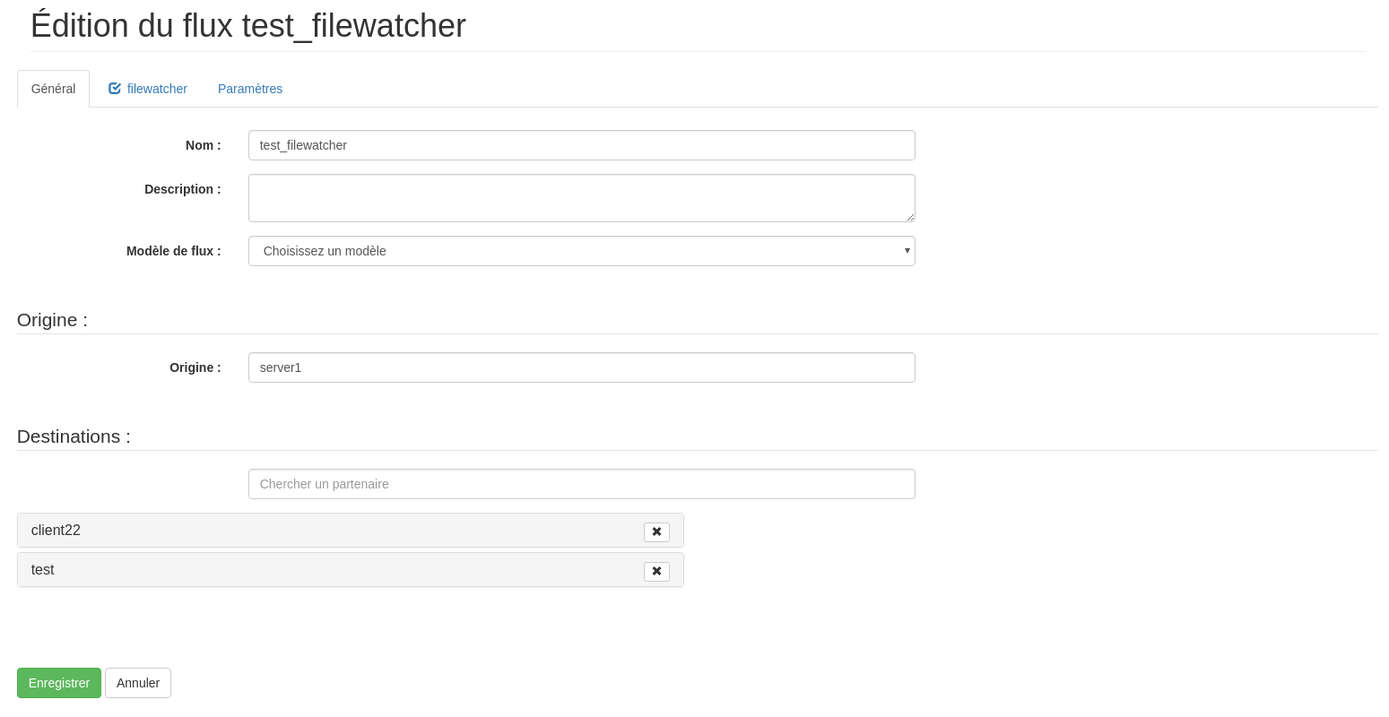The height and width of the screenshot is (717, 1389).
Task: Click the Origine field containing server1
Action: [x=581, y=367]
